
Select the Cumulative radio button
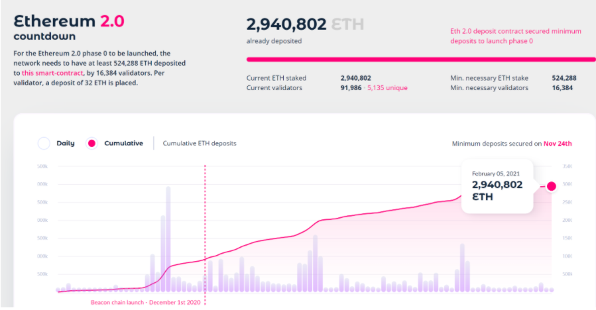92,143
